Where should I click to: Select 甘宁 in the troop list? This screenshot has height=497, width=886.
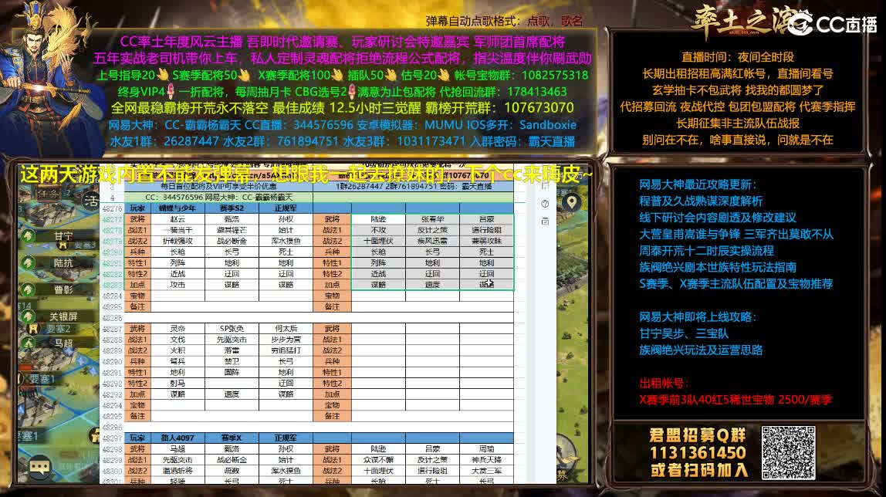click(x=63, y=236)
